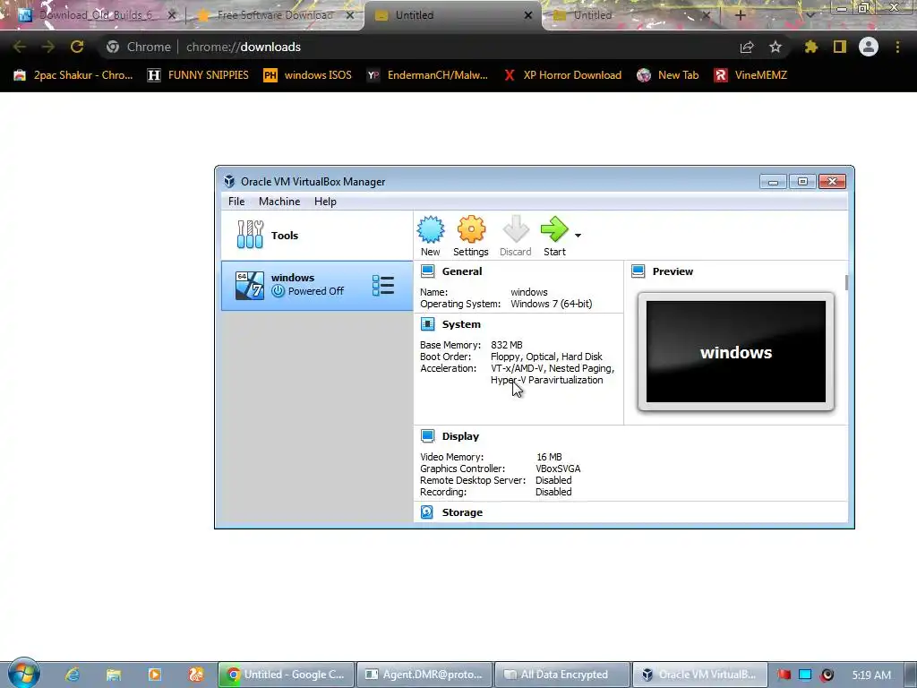This screenshot has height=688, width=917.
Task: Click the Preview section header
Action: tap(673, 271)
